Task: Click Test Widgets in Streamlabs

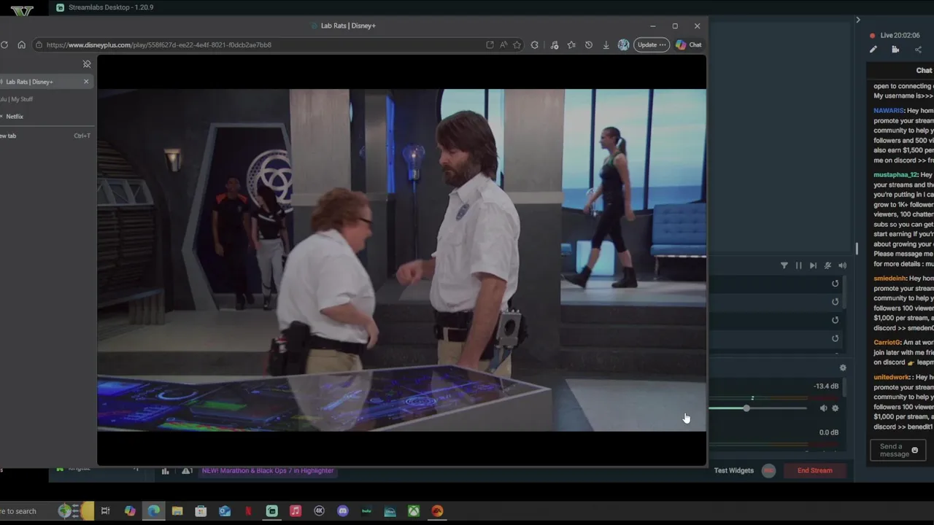Action: pos(733,470)
